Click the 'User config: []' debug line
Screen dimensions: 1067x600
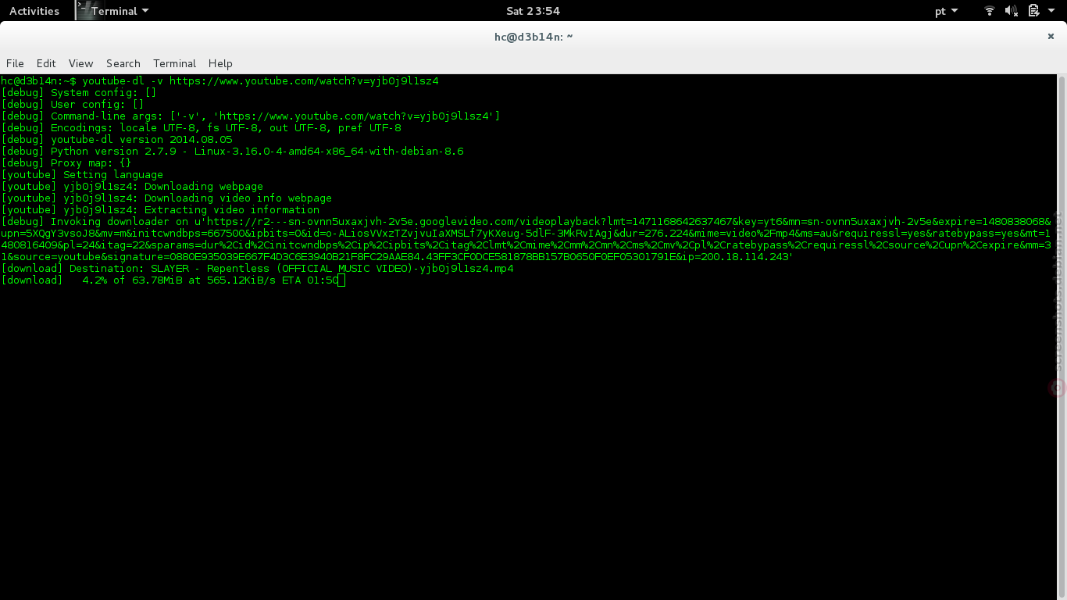[73, 104]
